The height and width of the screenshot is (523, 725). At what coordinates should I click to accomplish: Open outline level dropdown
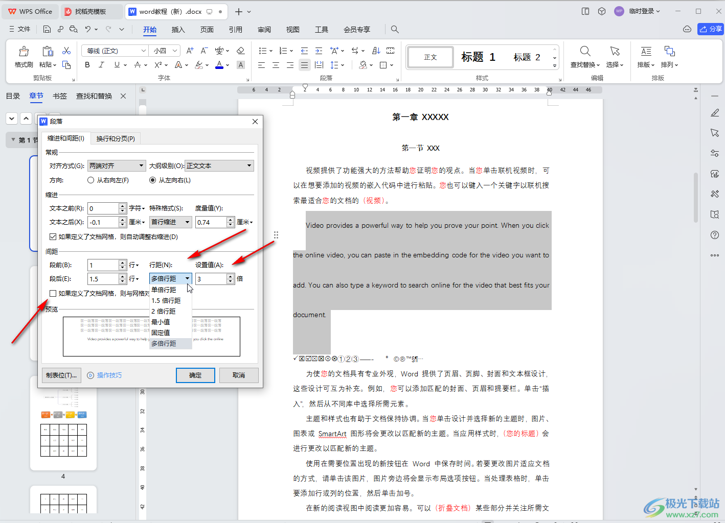(x=219, y=165)
